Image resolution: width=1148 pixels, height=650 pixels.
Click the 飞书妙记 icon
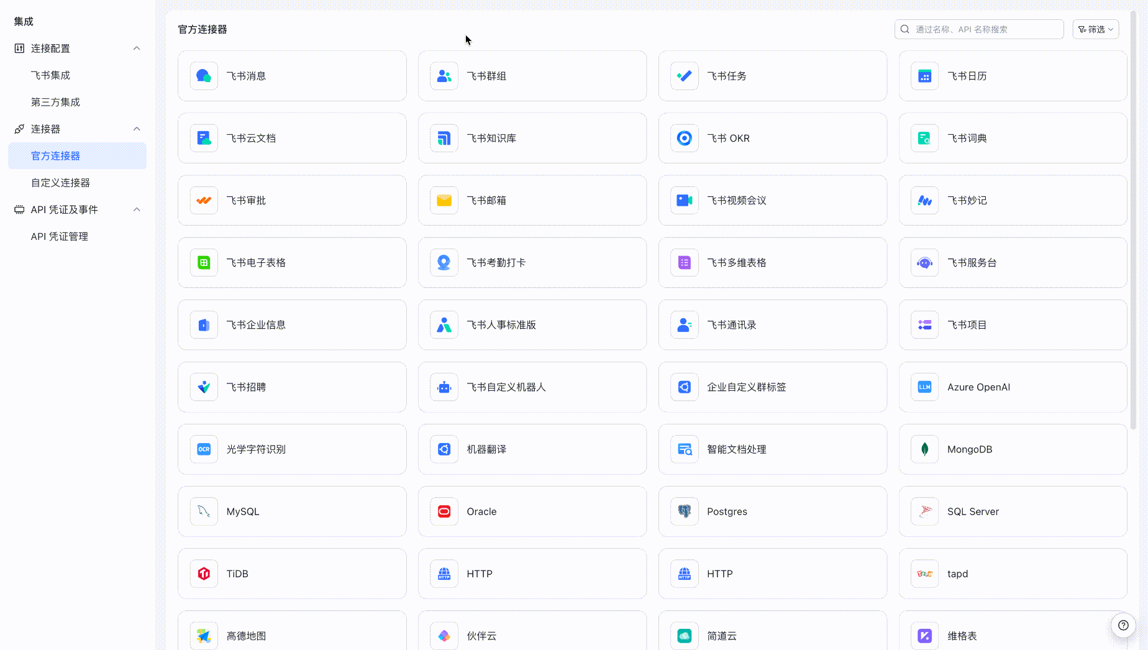(925, 200)
